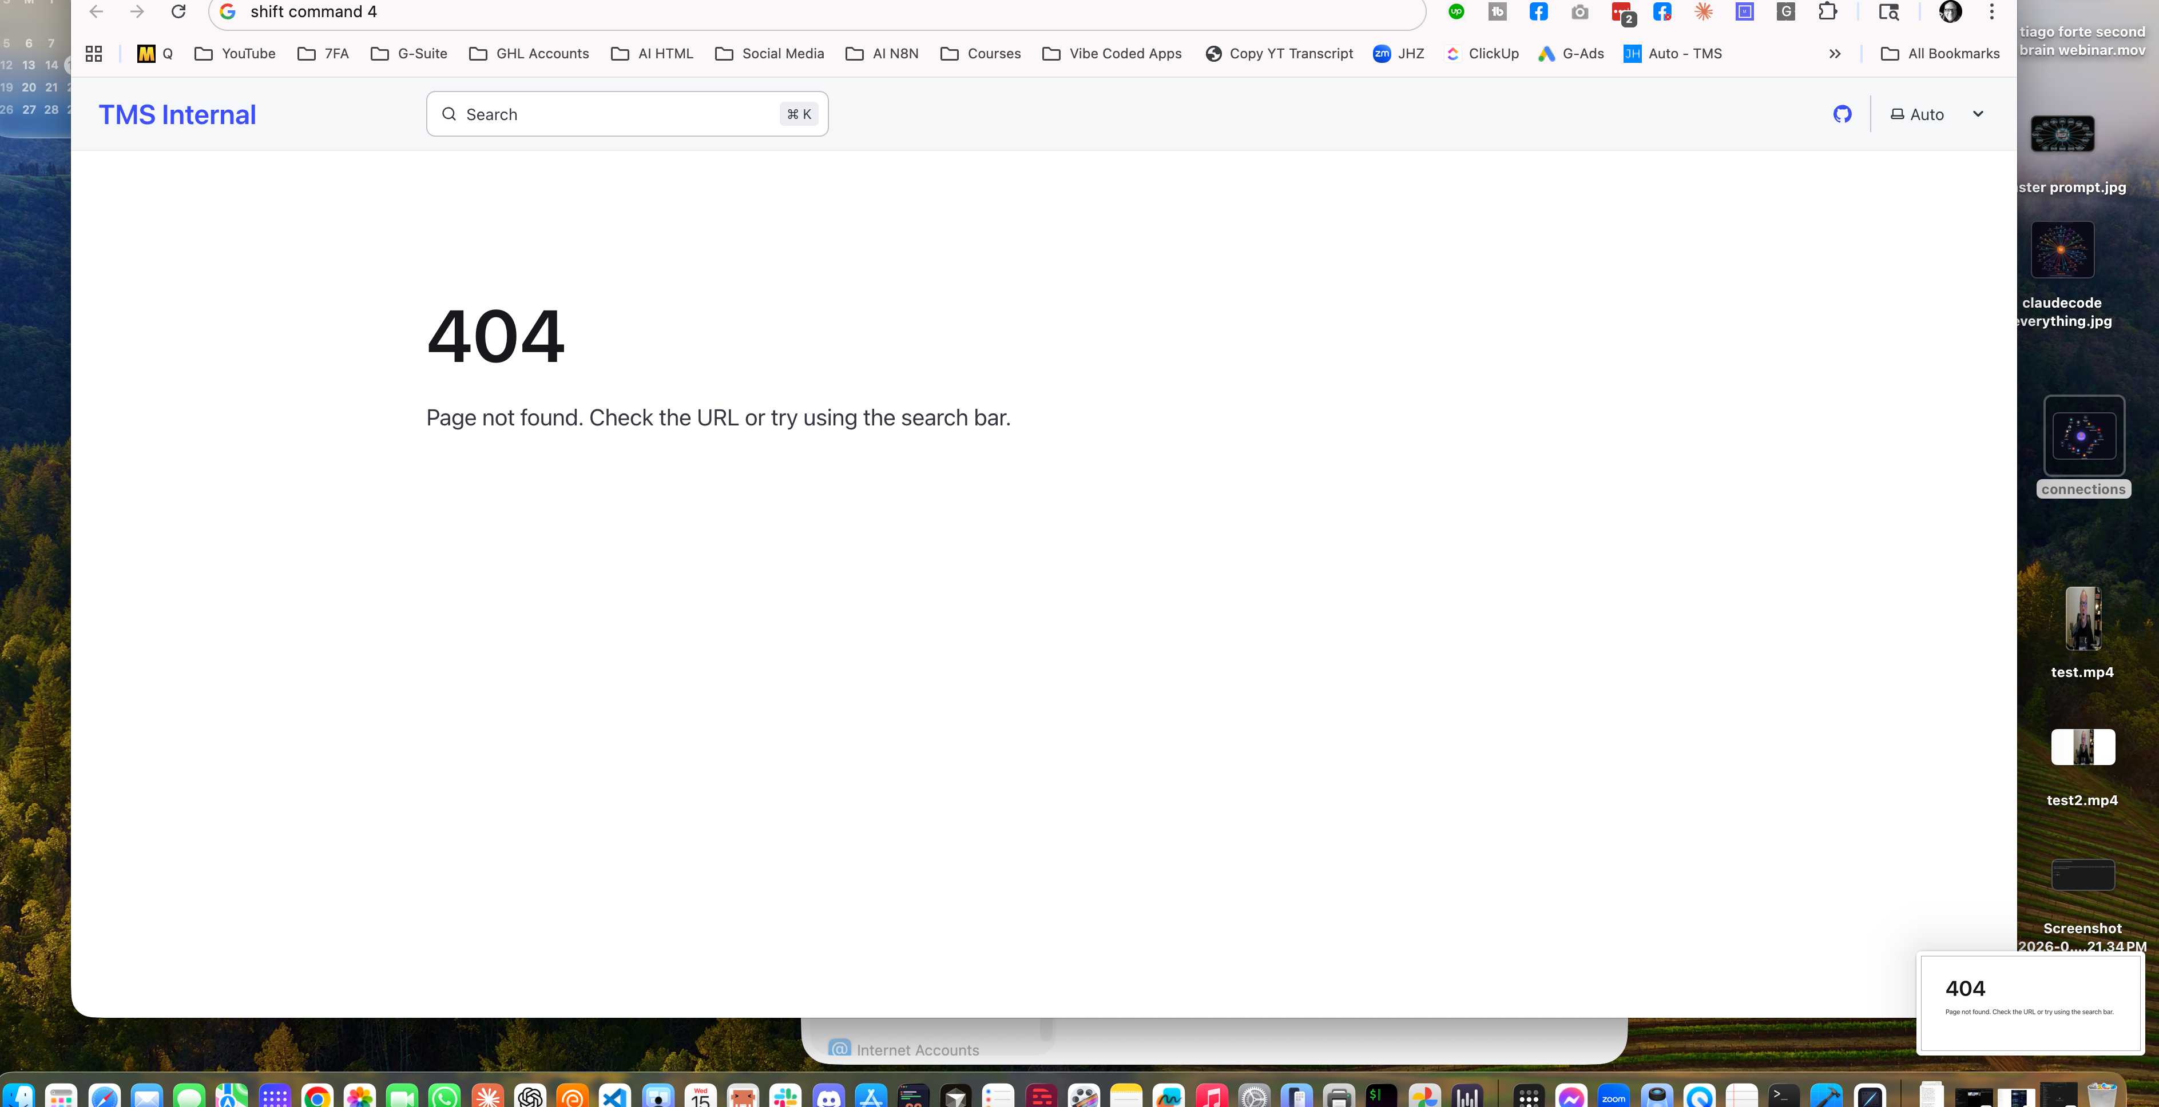Open the GitHub icon link
The width and height of the screenshot is (2159, 1107).
click(1842, 114)
